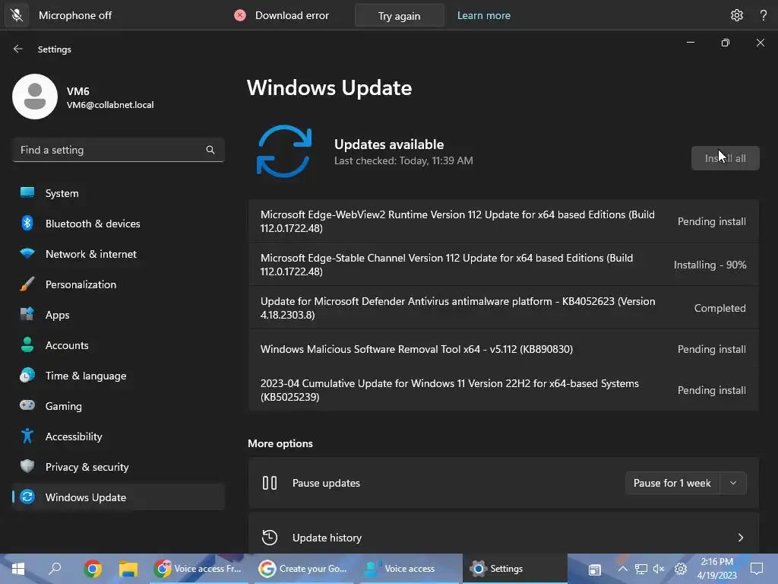Image resolution: width=778 pixels, height=584 pixels.
Task: Click Last checked: Today, 11:39 AM text
Action: click(x=403, y=160)
